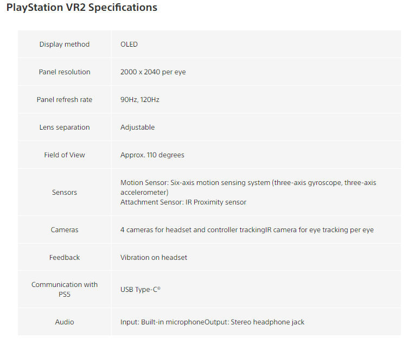This screenshot has width=415, height=351.
Task: Click the Panel refresh rate label
Action: click(x=65, y=100)
